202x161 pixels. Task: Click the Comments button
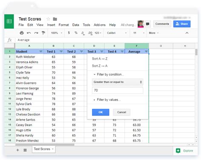pos(162,24)
